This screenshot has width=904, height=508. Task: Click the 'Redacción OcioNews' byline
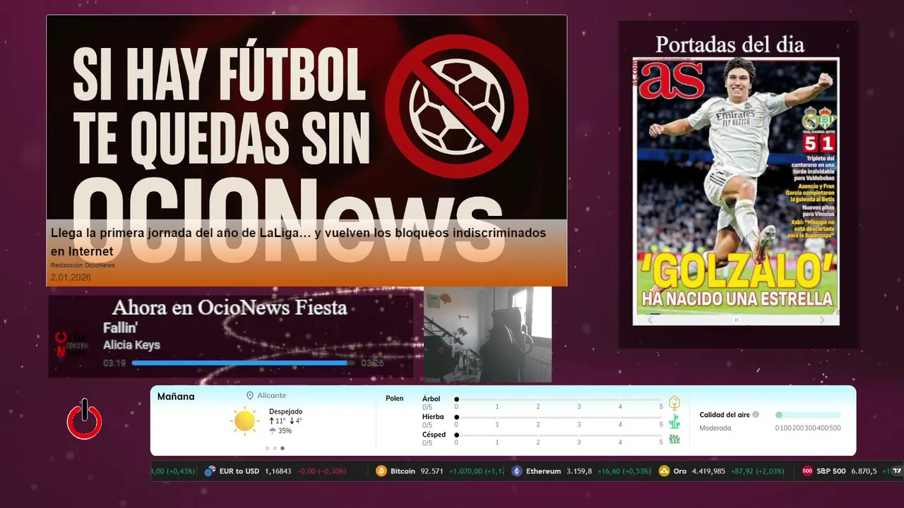(x=83, y=265)
